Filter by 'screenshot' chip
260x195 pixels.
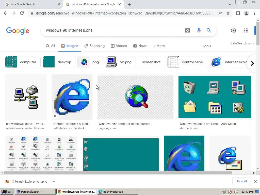click(x=151, y=62)
